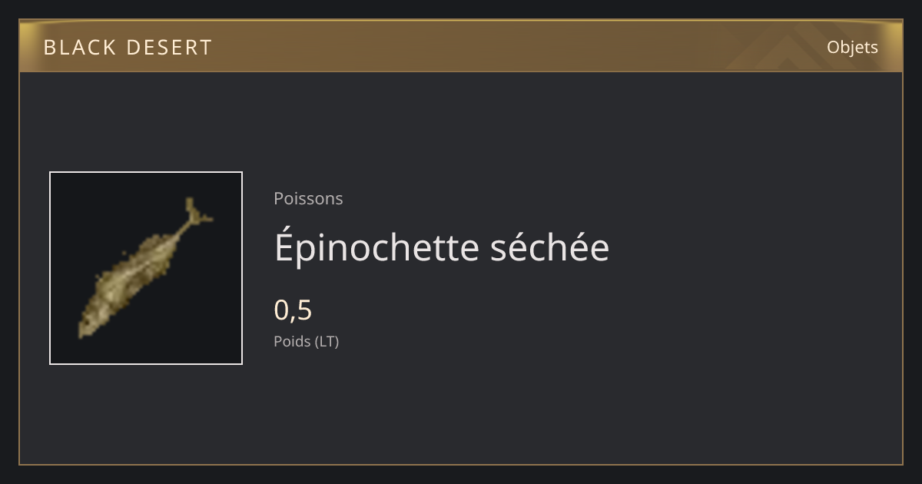The width and height of the screenshot is (922, 484).
Task: Click the BLACK DESERT header title
Action: pyautogui.click(x=128, y=48)
